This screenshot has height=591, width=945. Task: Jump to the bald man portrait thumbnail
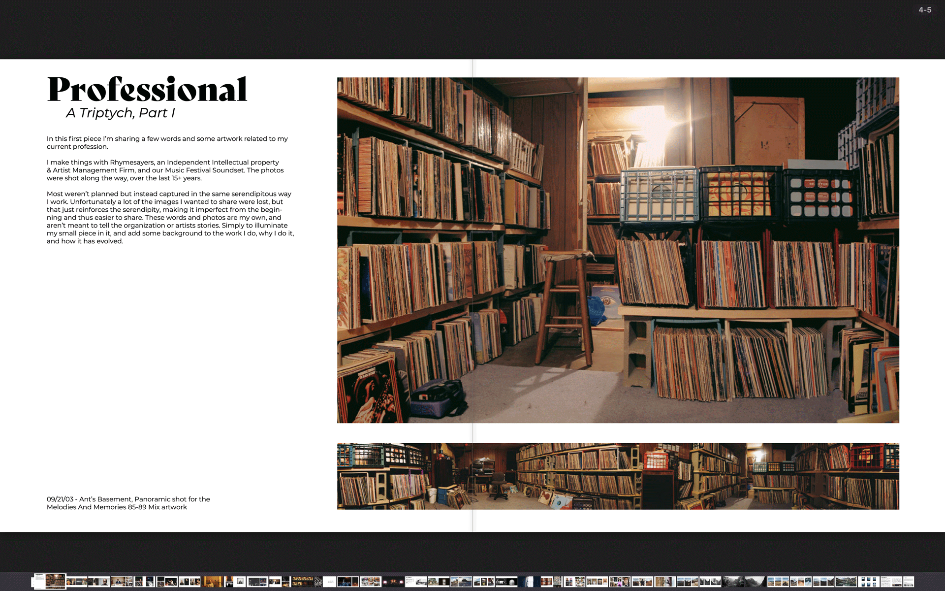pos(104,582)
